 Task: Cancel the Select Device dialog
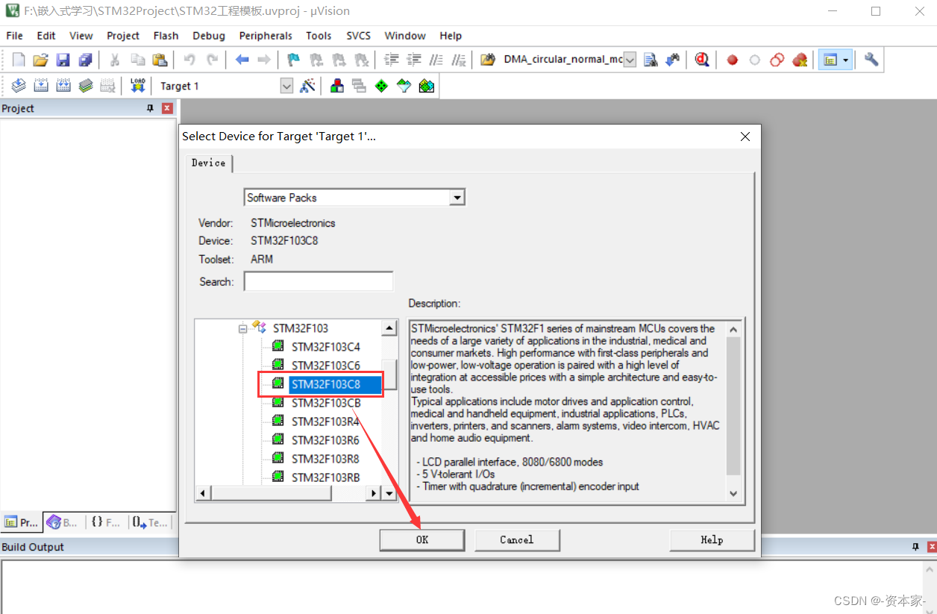coord(517,540)
